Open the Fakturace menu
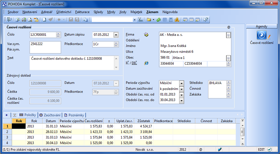This screenshot has width=280, height=154. (x=83, y=12)
